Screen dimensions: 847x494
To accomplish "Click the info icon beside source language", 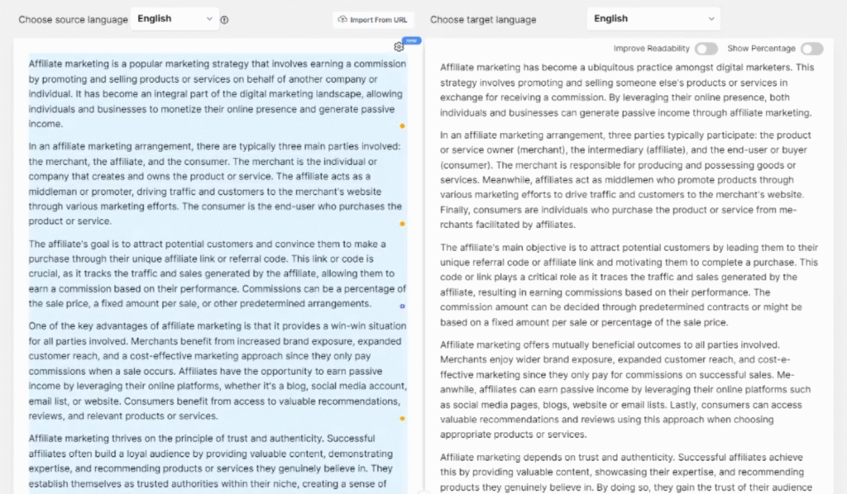I will (x=224, y=20).
